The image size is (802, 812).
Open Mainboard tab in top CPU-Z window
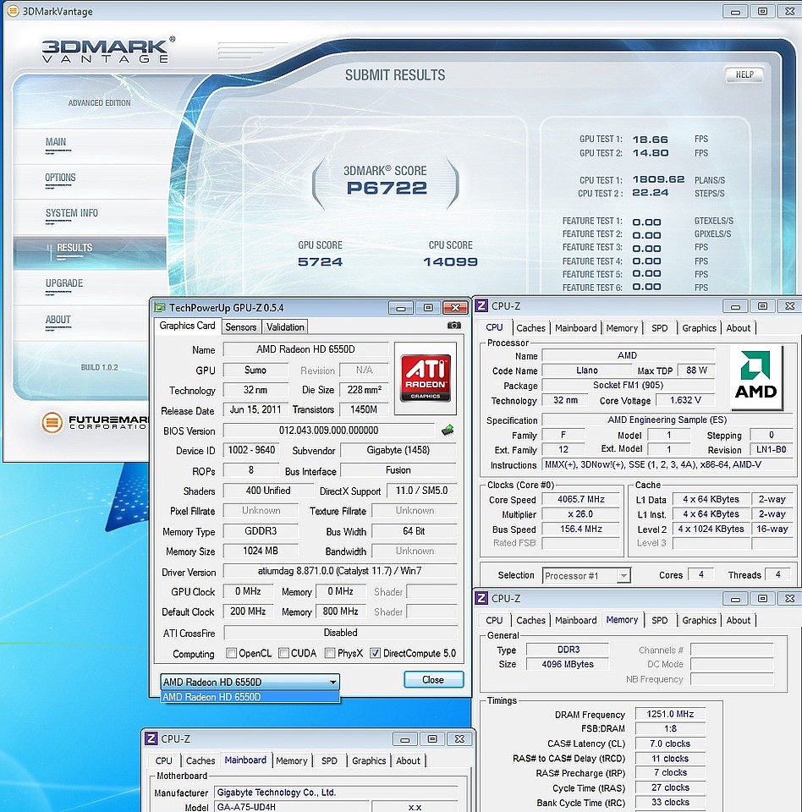point(575,328)
